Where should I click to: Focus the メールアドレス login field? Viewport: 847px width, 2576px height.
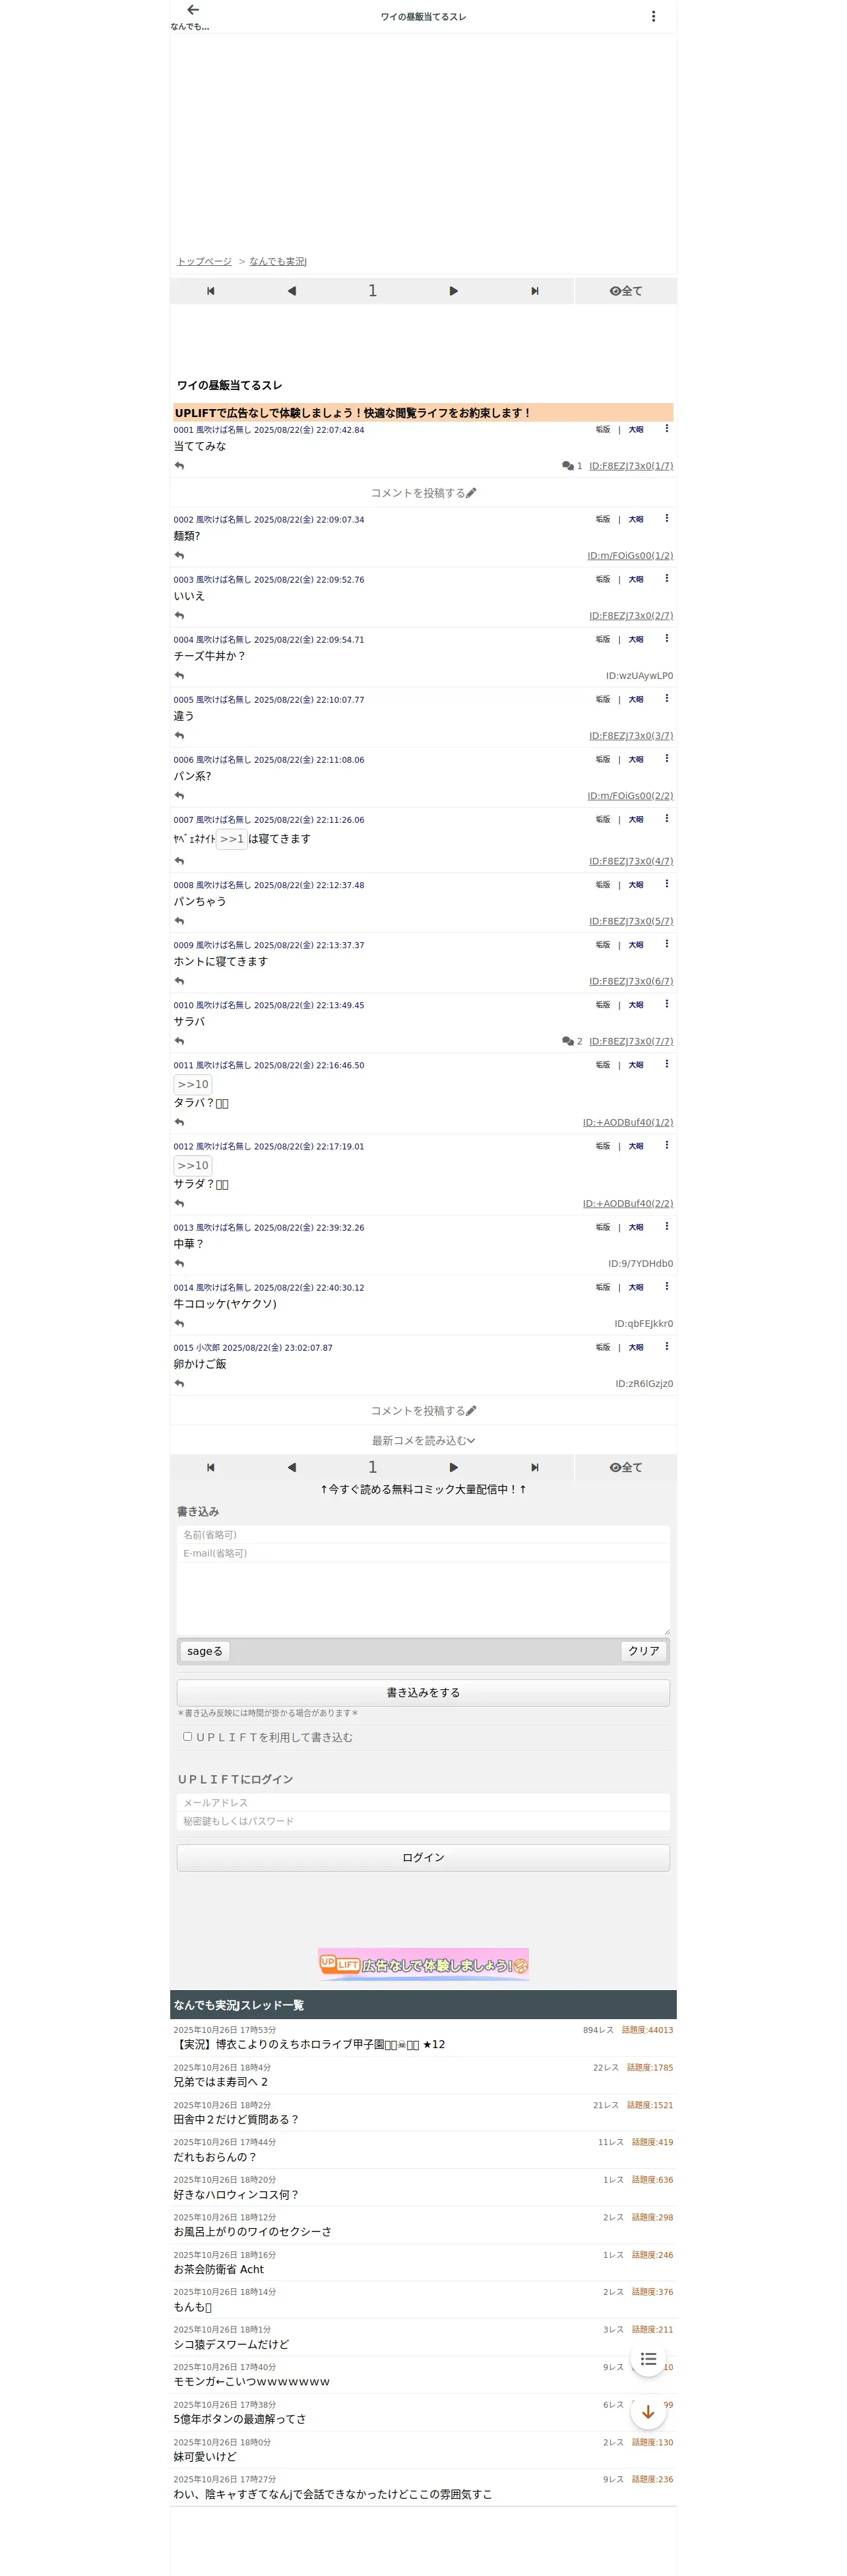point(423,1802)
